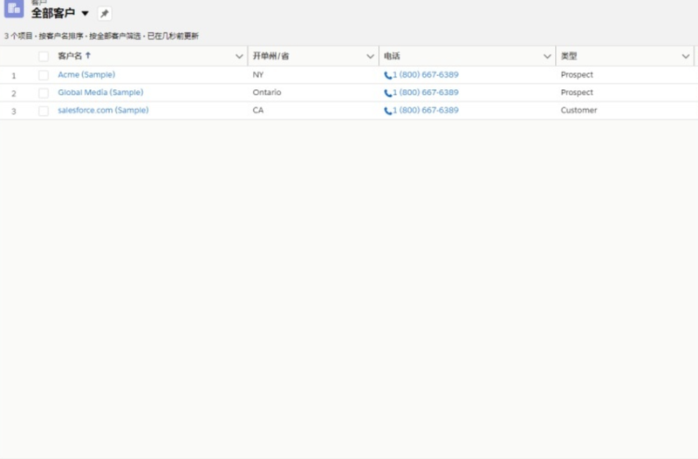Click row number 3

click(14, 111)
